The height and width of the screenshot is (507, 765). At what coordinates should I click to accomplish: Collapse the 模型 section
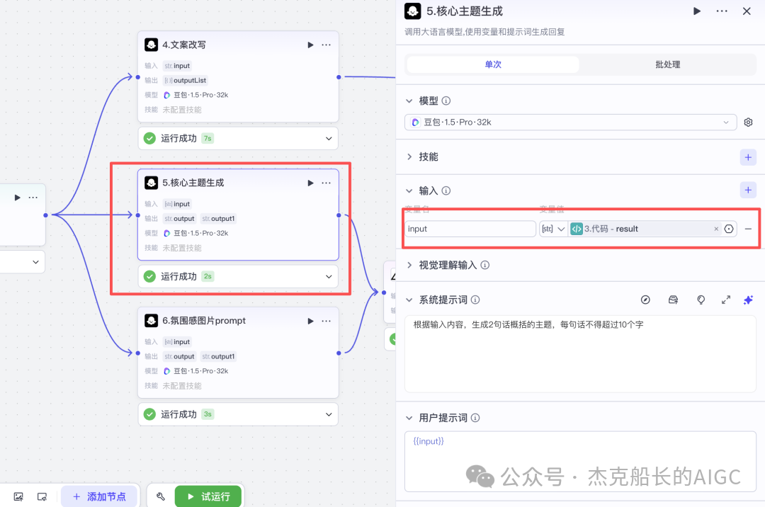coord(409,101)
